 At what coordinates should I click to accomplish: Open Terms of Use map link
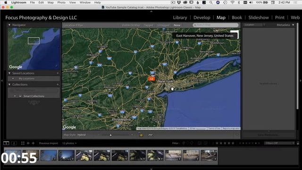214,128
